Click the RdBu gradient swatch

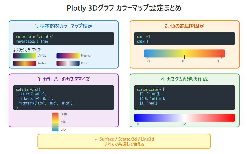[68, 63]
